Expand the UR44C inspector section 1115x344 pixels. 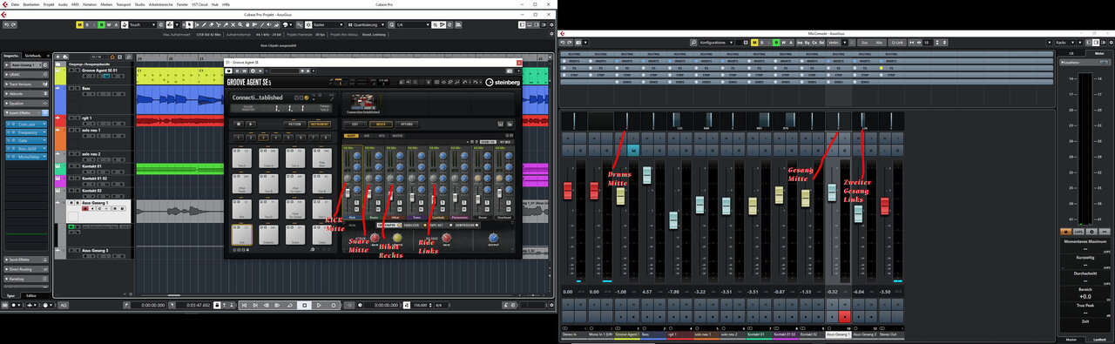(26, 74)
